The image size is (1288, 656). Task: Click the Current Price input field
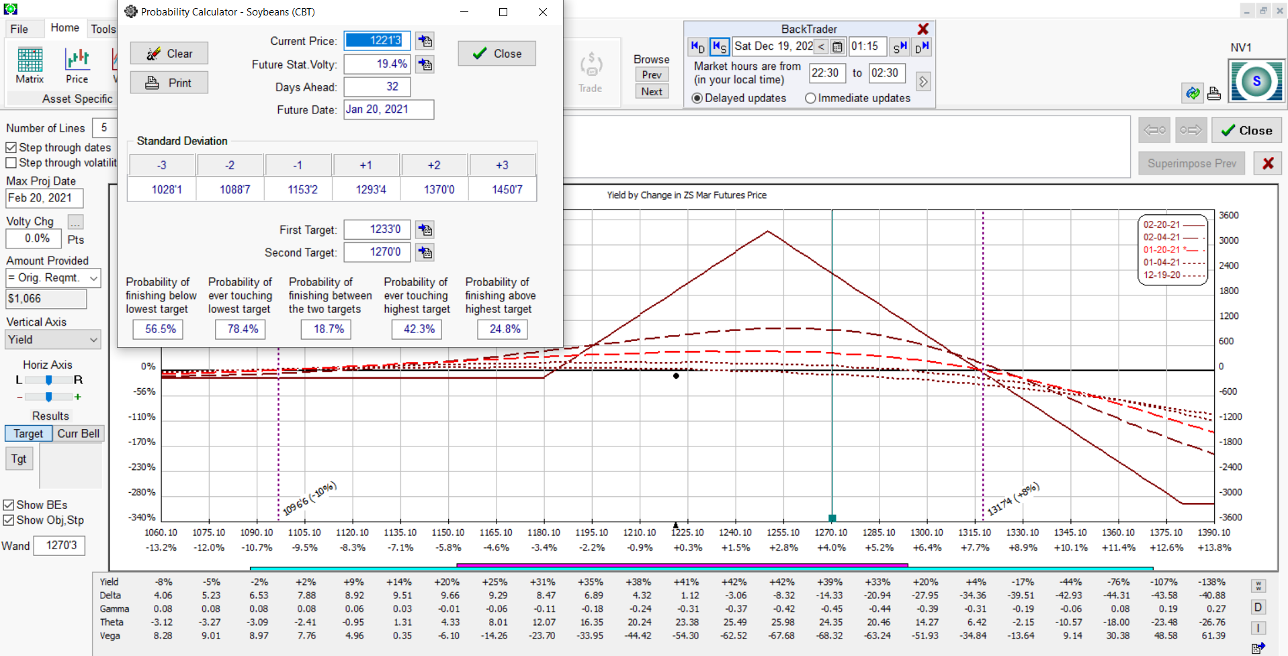point(377,41)
